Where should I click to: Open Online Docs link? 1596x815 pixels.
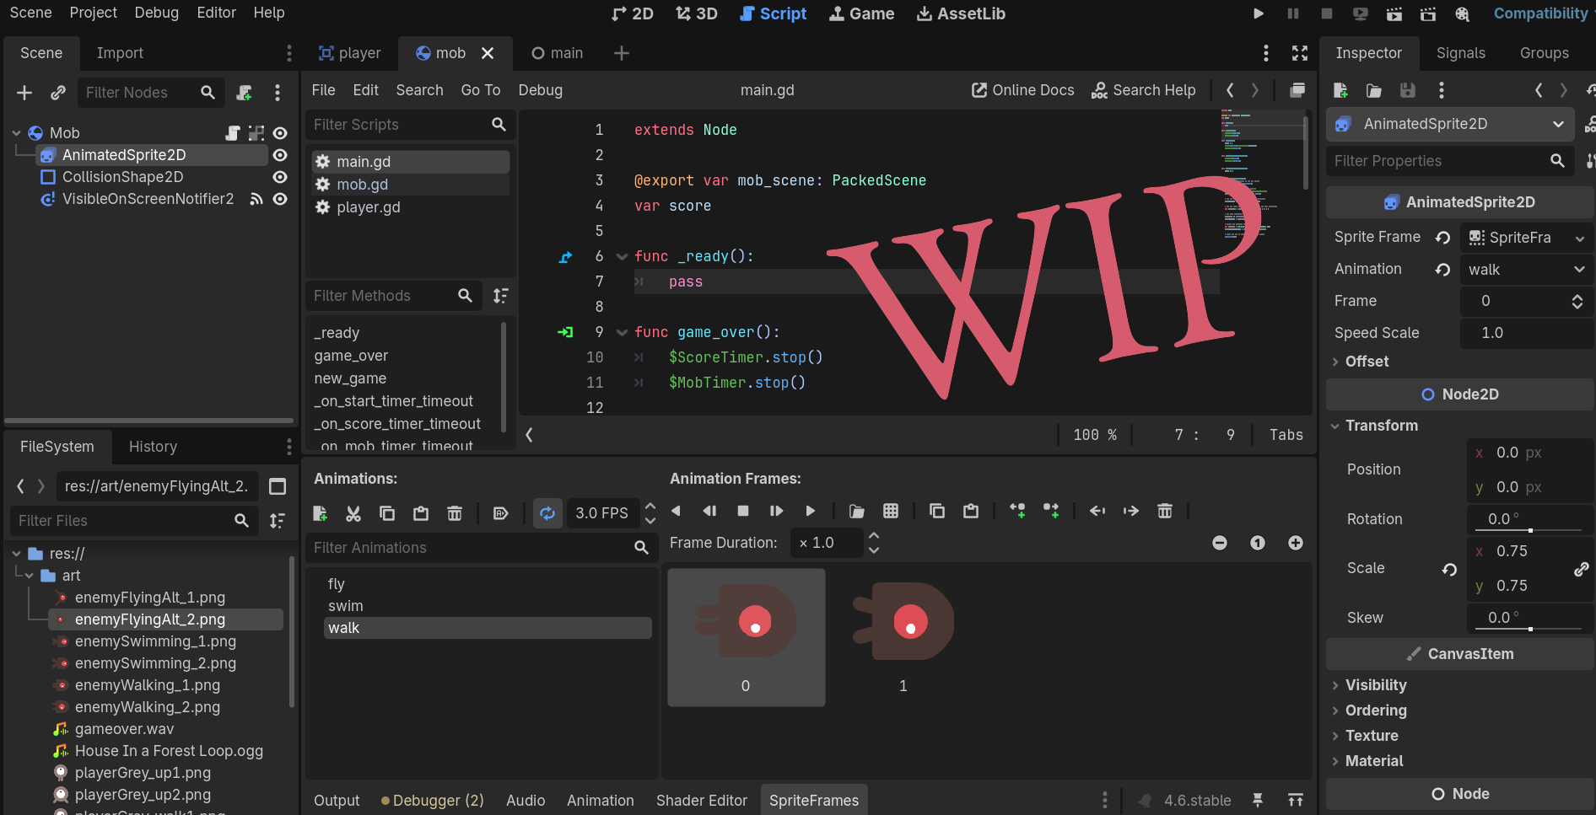pyautogui.click(x=1022, y=90)
